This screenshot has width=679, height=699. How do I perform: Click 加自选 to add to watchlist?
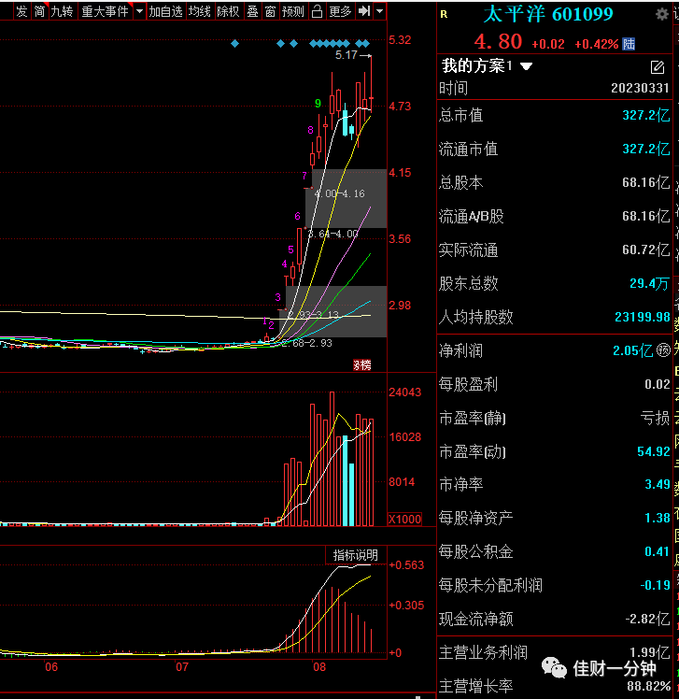[x=165, y=11]
